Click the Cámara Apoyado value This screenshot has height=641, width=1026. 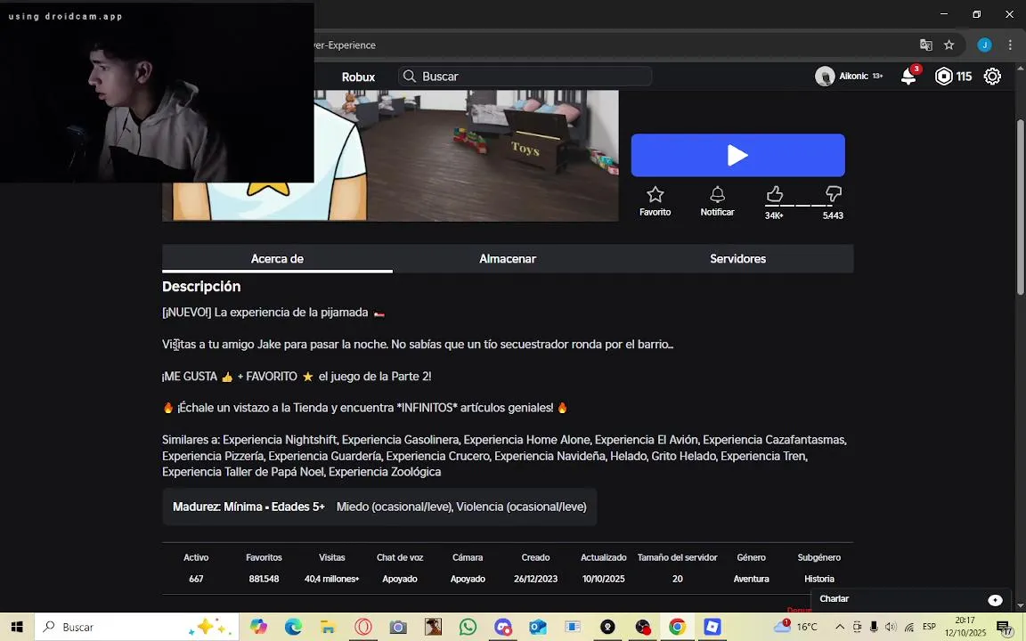tap(468, 579)
